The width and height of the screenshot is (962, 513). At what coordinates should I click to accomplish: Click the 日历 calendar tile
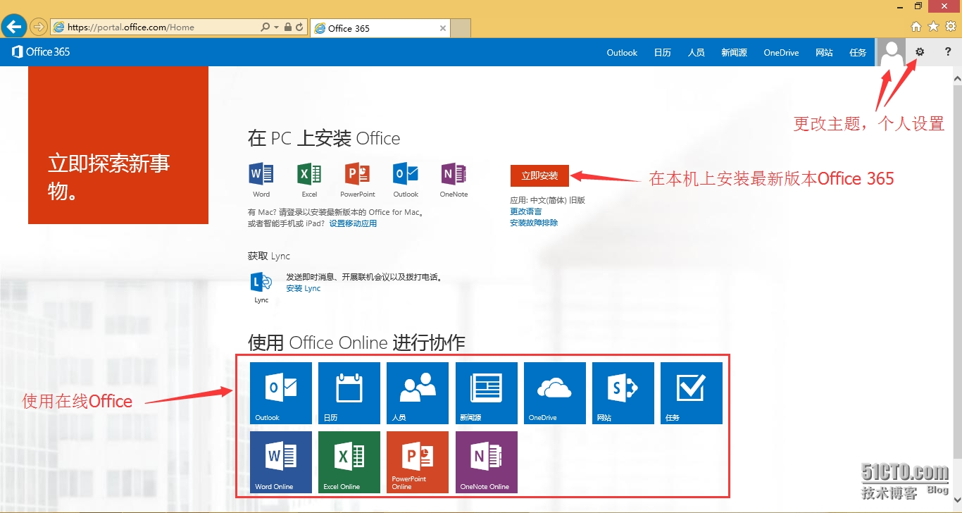click(x=349, y=393)
